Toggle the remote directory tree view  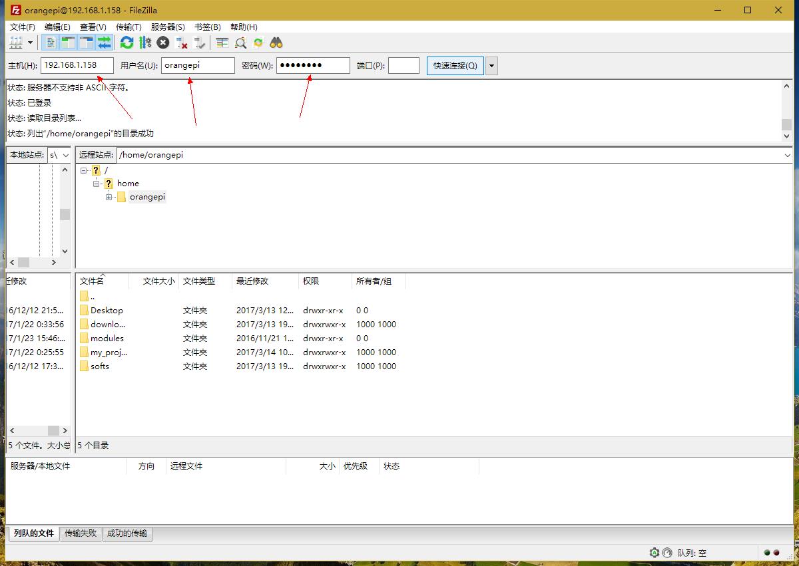click(86, 43)
